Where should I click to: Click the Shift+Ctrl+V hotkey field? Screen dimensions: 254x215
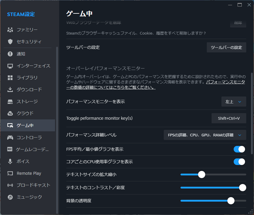[x=229, y=118]
